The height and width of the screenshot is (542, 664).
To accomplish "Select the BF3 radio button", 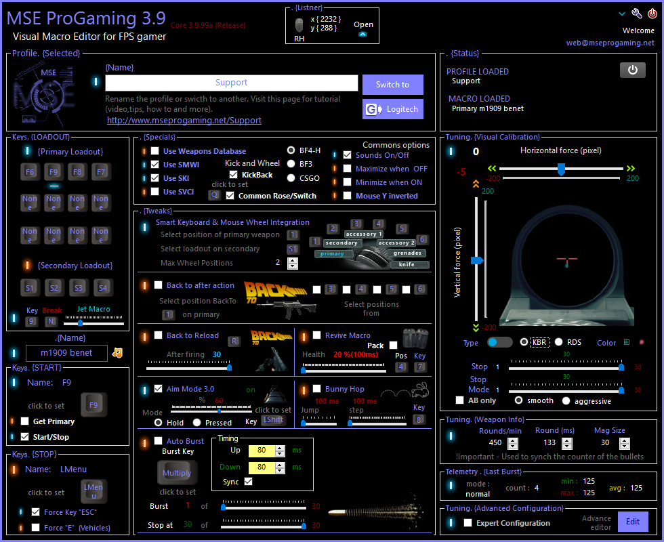I will tap(291, 163).
